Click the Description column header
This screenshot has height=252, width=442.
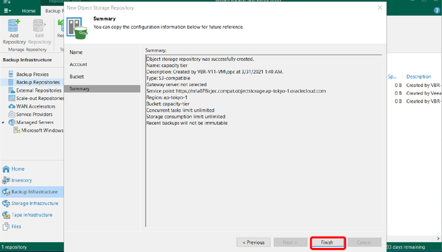tap(419, 76)
